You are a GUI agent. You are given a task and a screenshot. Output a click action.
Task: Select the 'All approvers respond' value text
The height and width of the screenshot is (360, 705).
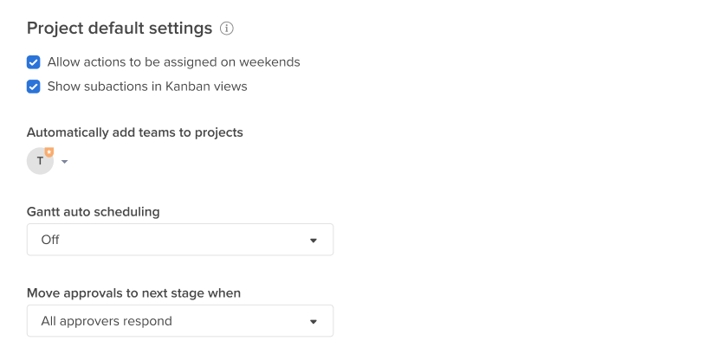(x=107, y=321)
